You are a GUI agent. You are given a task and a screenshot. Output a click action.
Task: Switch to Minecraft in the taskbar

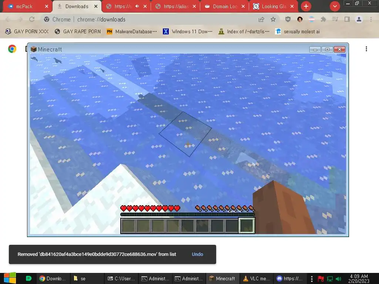222,278
